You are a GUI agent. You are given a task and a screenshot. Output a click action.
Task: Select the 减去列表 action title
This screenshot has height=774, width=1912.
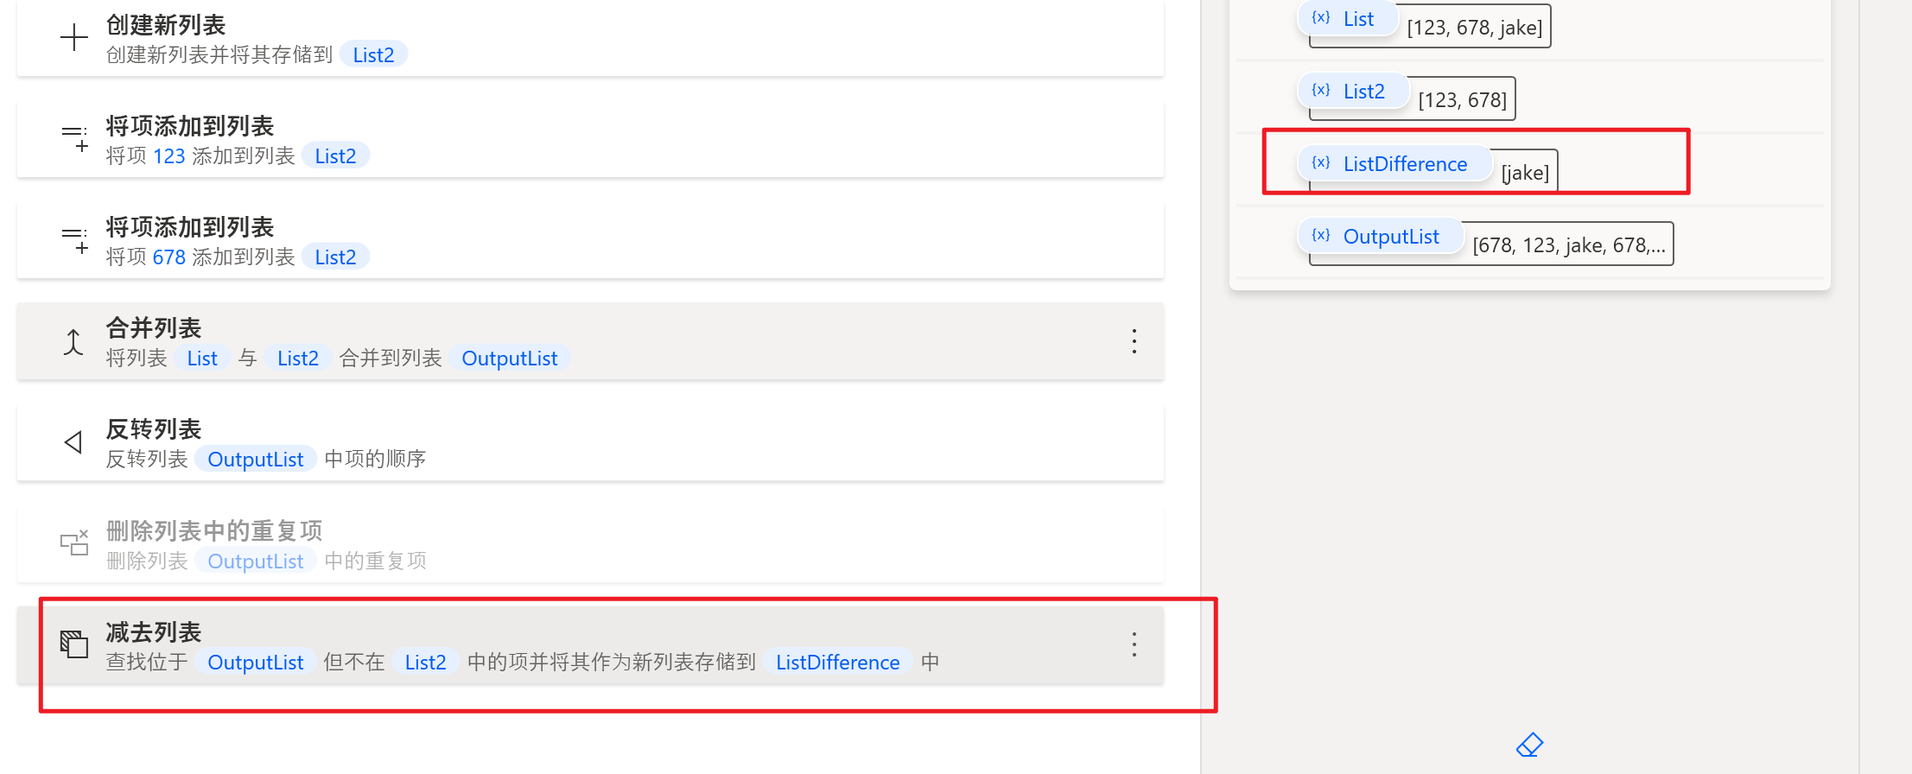point(154,632)
